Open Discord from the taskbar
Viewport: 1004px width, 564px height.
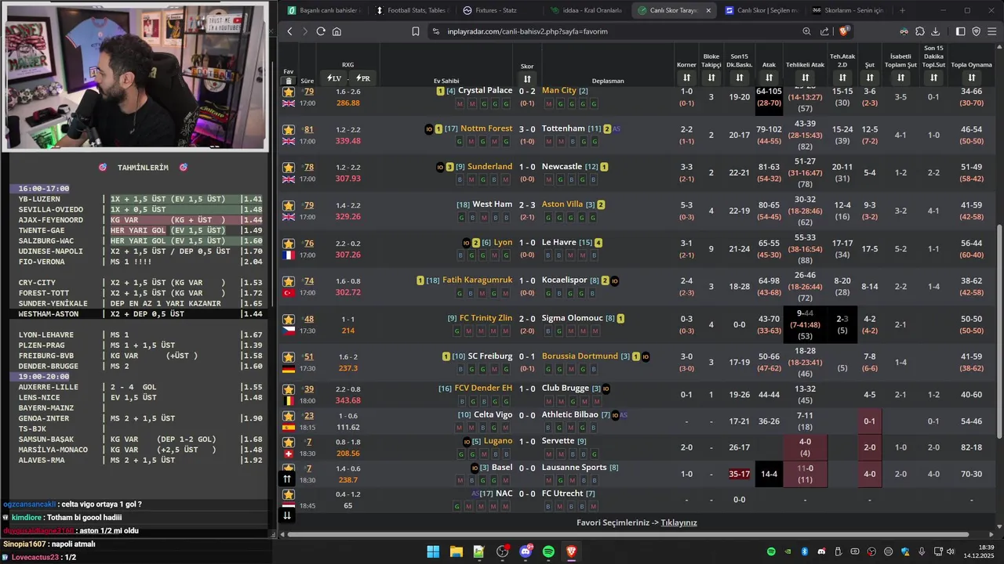coord(526,551)
